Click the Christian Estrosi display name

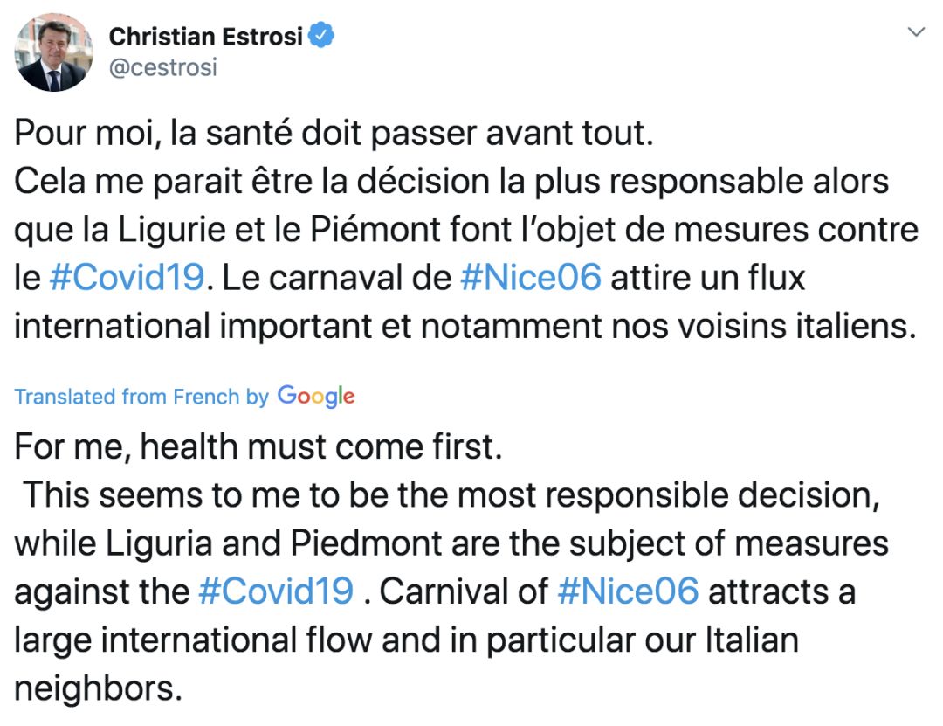[x=206, y=37]
